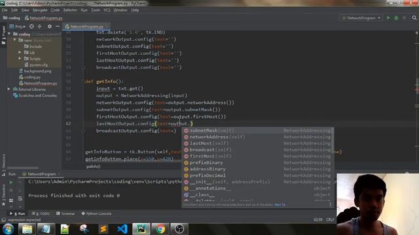Open the Project view selector dropdown
The image size is (419, 235).
[18, 26]
